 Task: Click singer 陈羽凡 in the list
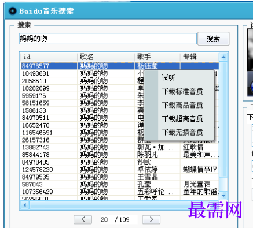pos(148,155)
